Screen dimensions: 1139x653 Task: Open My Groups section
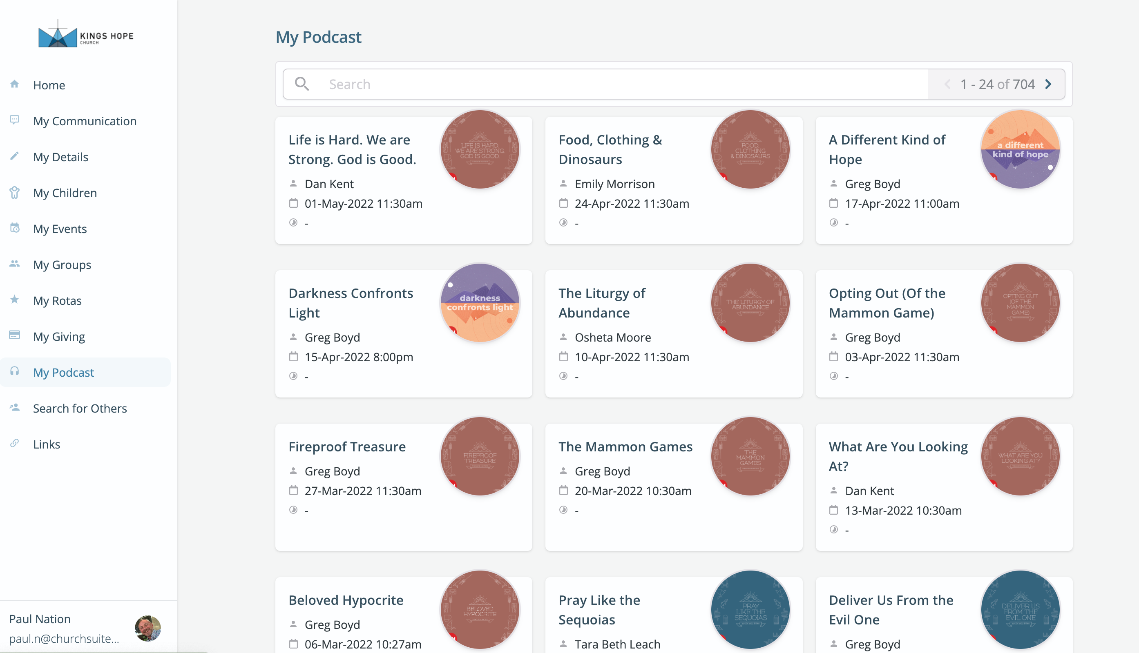85,264
